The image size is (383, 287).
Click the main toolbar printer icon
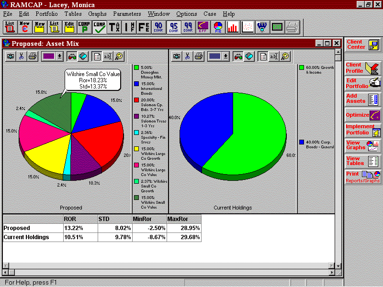[292, 27]
